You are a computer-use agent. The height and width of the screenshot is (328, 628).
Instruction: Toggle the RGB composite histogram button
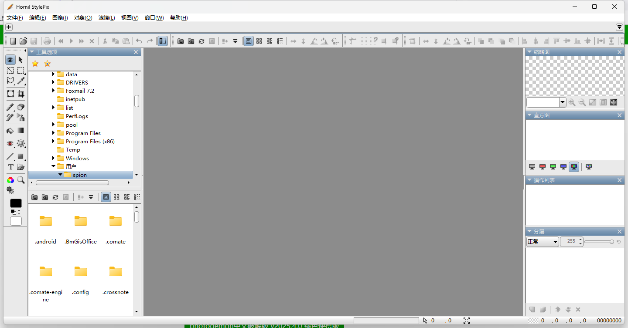point(574,166)
